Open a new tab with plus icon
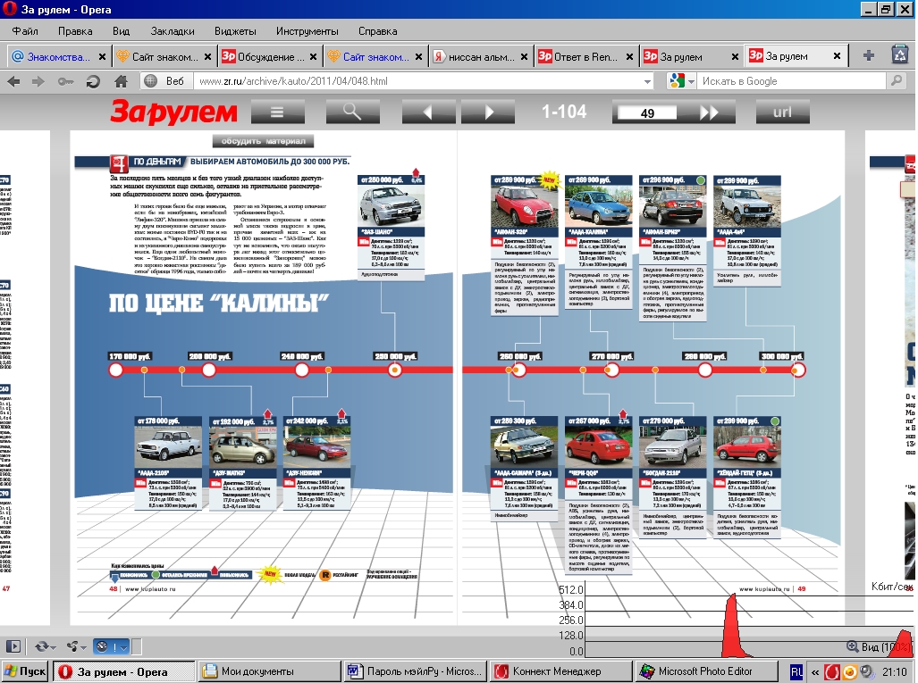The width and height of the screenshot is (918, 683). (869, 55)
